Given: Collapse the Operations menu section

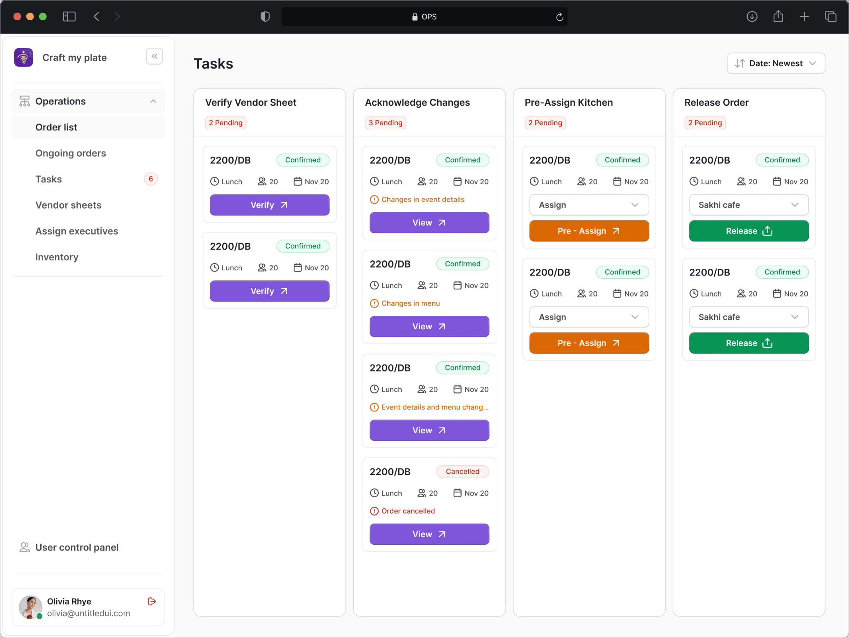Looking at the screenshot, I should click(153, 101).
